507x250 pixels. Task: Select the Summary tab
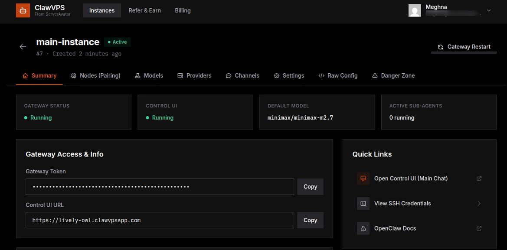pyautogui.click(x=39, y=75)
